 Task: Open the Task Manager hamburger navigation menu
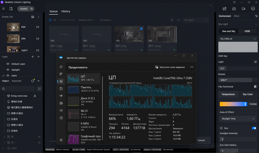pyautogui.click(x=61, y=67)
